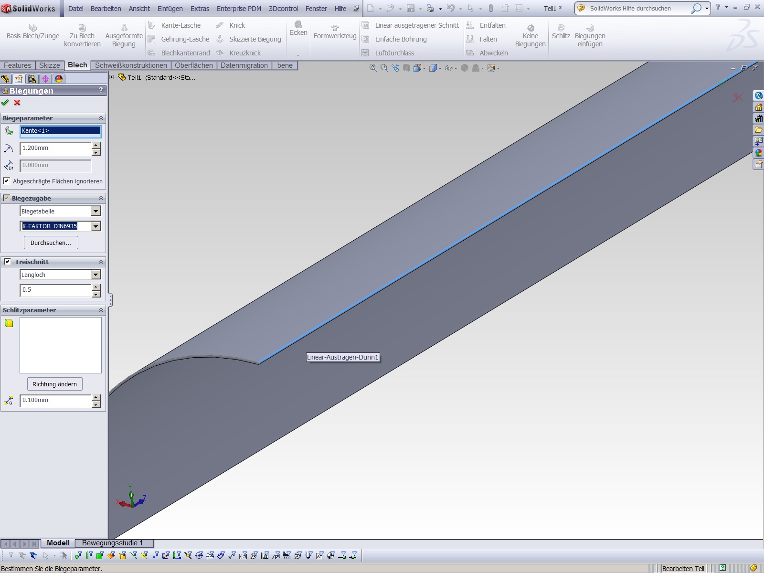Open the Langloch relief type dropdown
This screenshot has height=573, width=764.
click(96, 275)
